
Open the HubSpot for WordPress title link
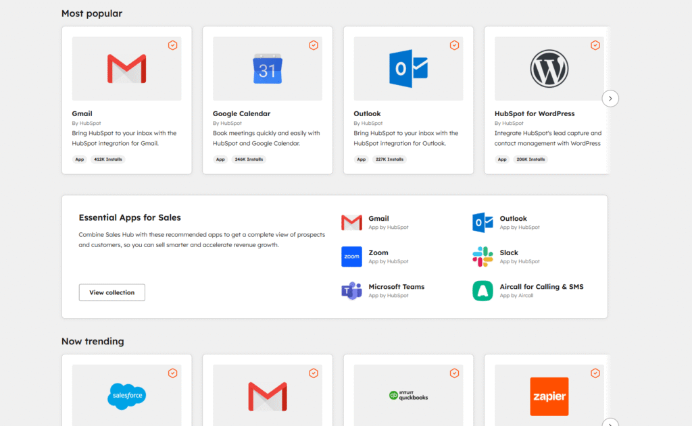[x=535, y=113]
